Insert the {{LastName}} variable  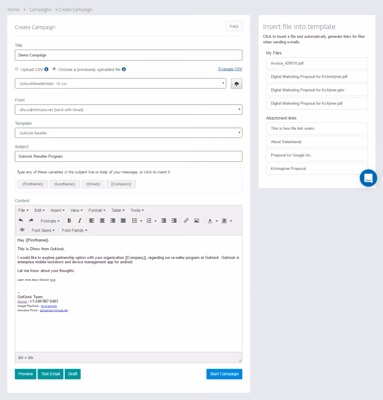pyautogui.click(x=65, y=184)
